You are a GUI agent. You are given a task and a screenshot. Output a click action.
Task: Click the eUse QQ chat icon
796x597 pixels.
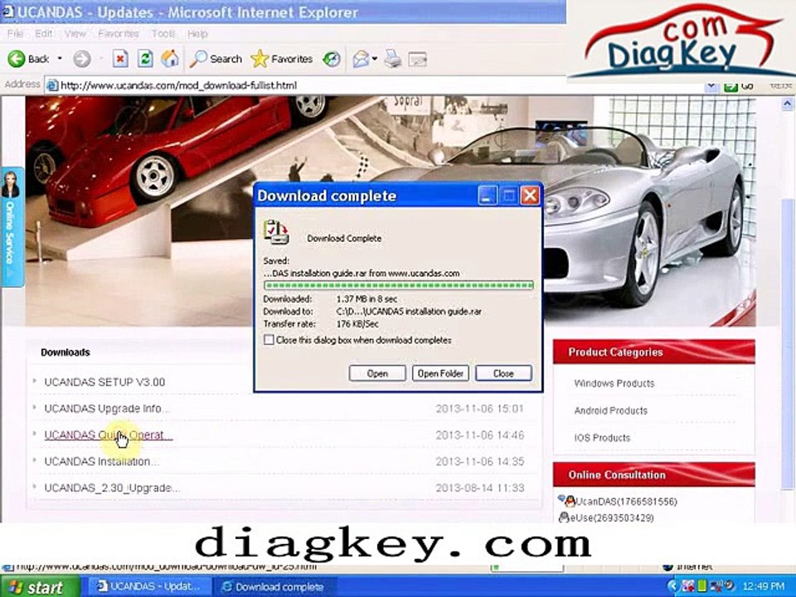(x=564, y=517)
